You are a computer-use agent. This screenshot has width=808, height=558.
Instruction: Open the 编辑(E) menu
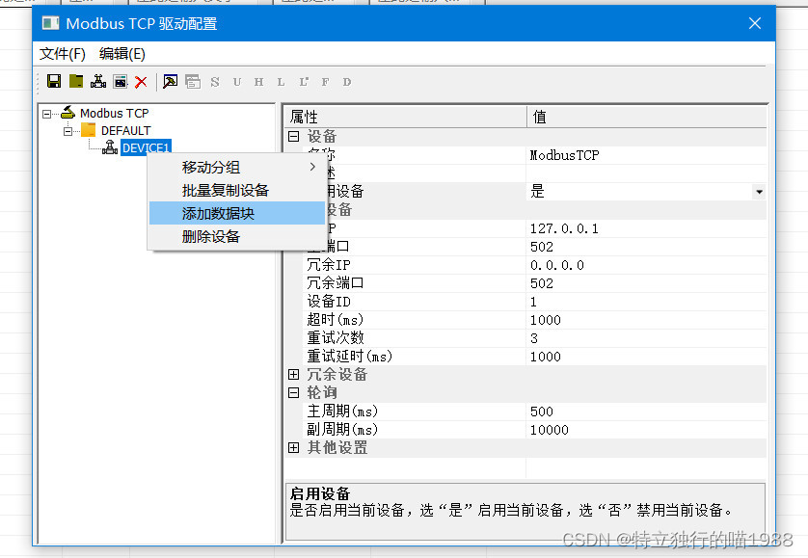pos(121,54)
